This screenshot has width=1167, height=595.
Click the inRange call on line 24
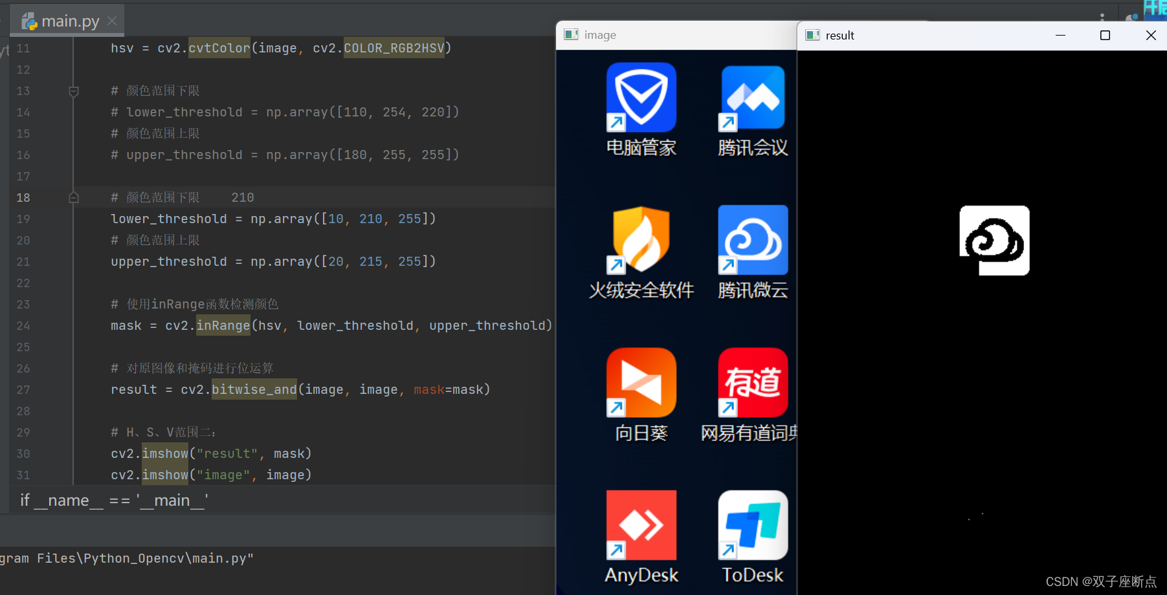point(223,325)
